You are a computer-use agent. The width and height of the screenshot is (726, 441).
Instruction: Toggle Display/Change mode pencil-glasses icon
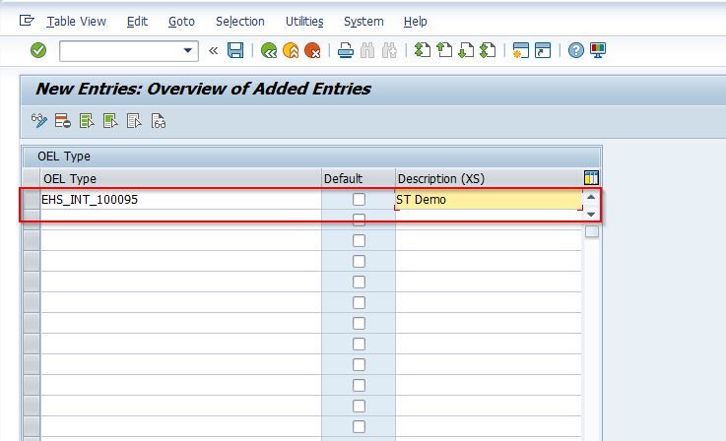click(39, 121)
